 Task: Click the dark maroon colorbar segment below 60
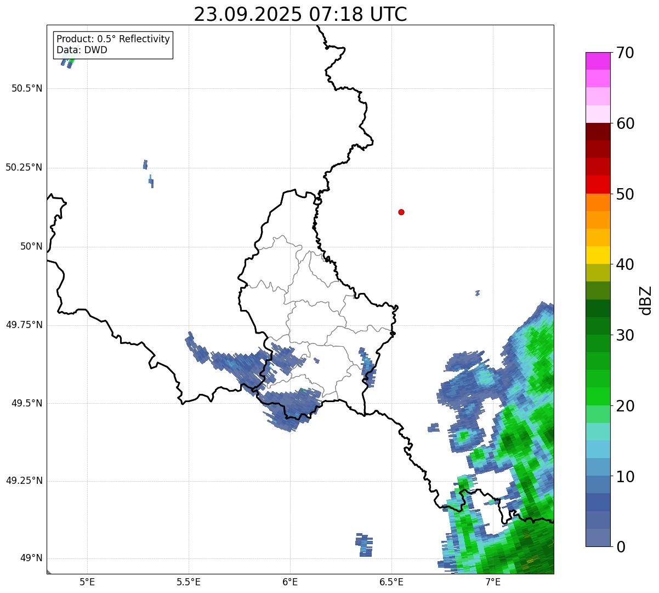(x=598, y=132)
